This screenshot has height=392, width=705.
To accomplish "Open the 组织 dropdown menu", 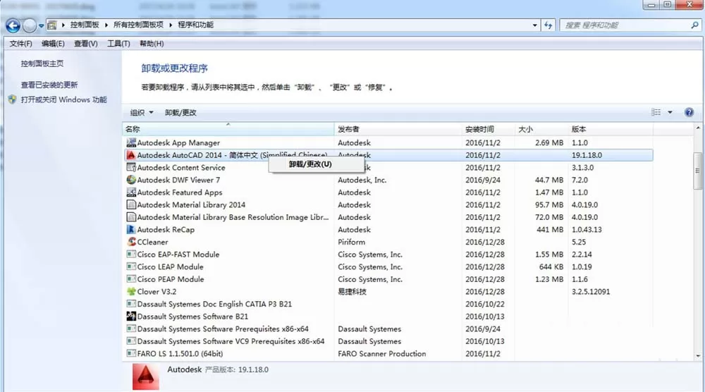I will coord(142,112).
